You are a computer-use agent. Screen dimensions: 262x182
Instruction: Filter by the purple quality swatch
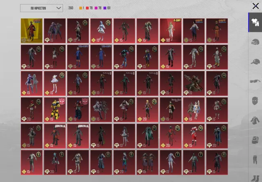[105, 8]
